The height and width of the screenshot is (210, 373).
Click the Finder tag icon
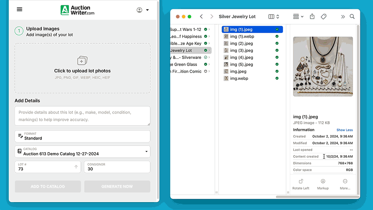(324, 17)
